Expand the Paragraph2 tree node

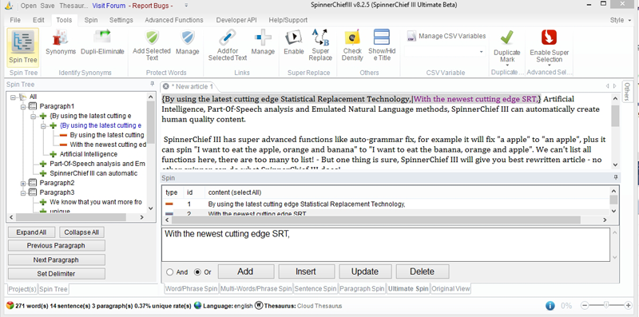pyautogui.click(x=23, y=183)
